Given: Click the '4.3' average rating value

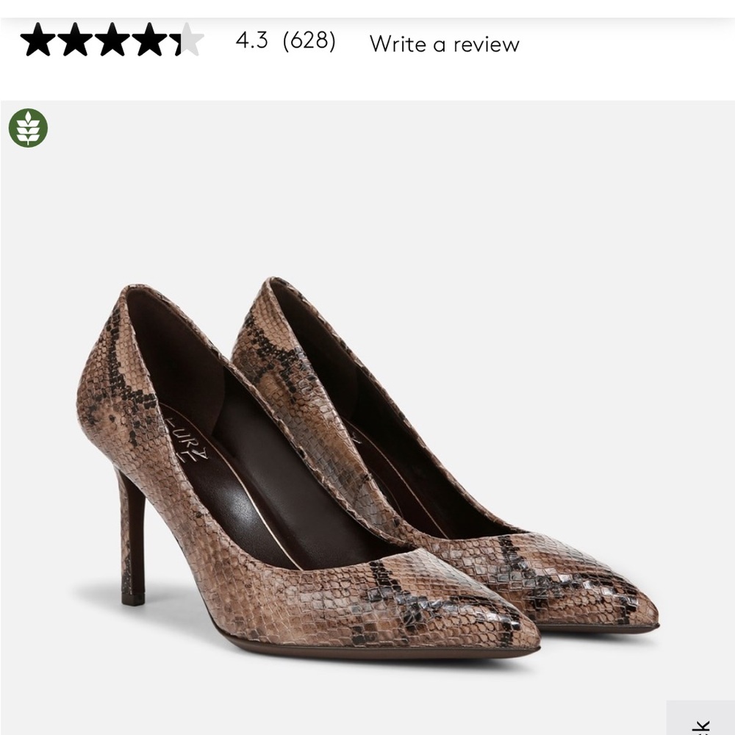Looking at the screenshot, I should click(250, 44).
